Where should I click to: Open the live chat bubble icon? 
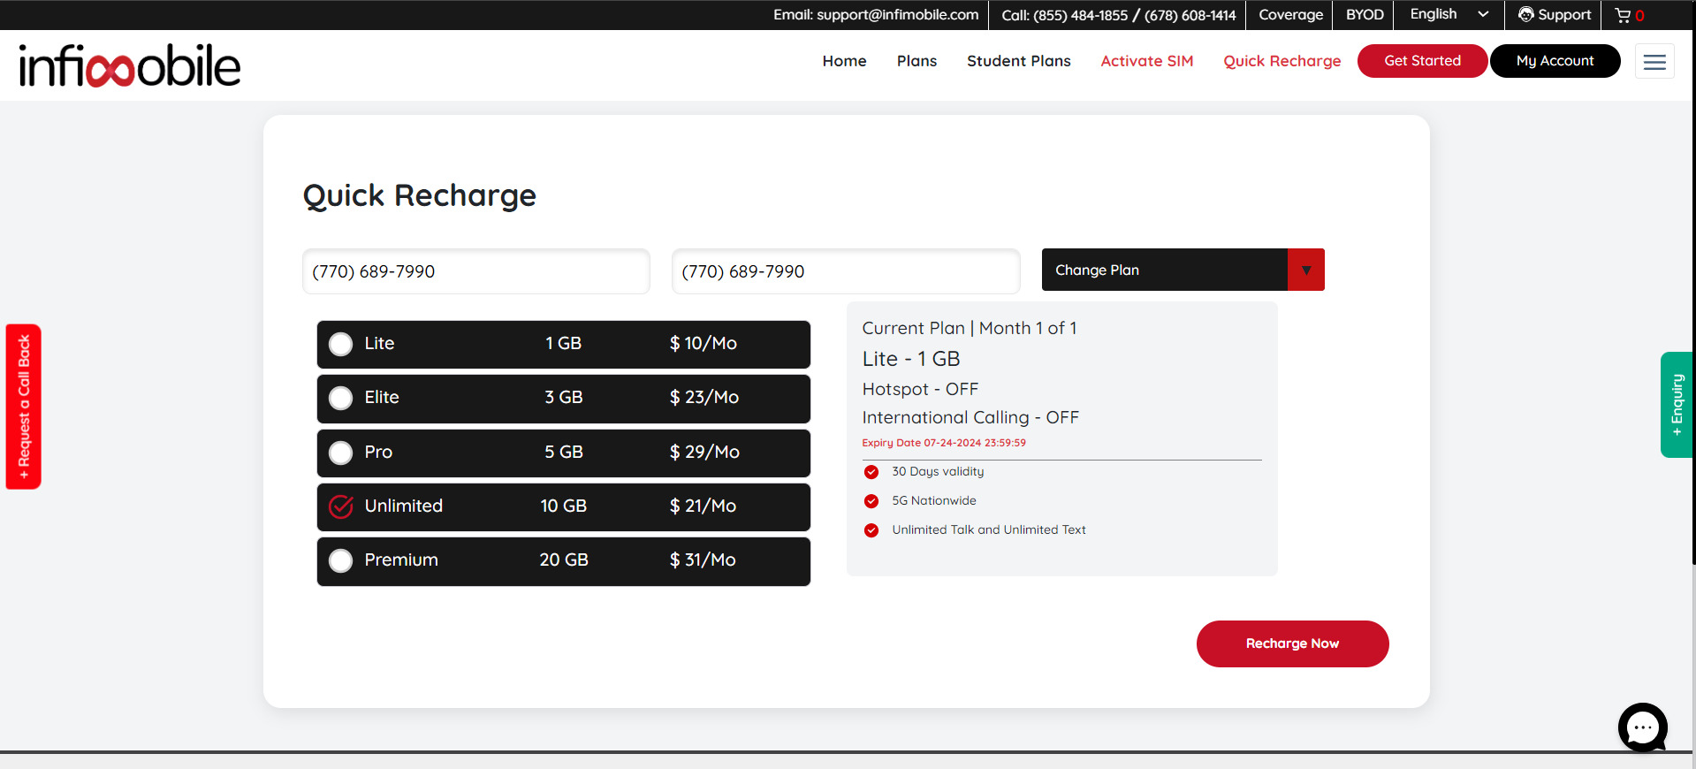[1642, 727]
